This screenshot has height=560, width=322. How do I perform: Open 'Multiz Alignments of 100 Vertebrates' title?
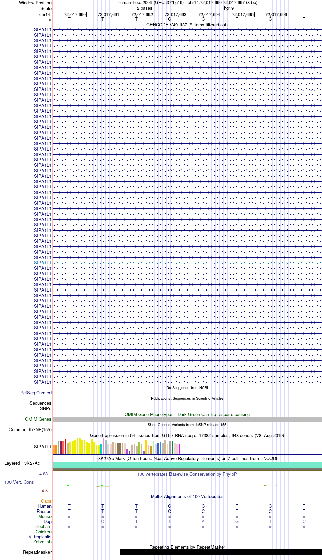pos(187,496)
